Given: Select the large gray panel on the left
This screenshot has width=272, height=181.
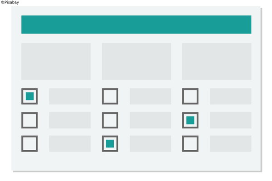Looking at the screenshot, I should (56, 62).
